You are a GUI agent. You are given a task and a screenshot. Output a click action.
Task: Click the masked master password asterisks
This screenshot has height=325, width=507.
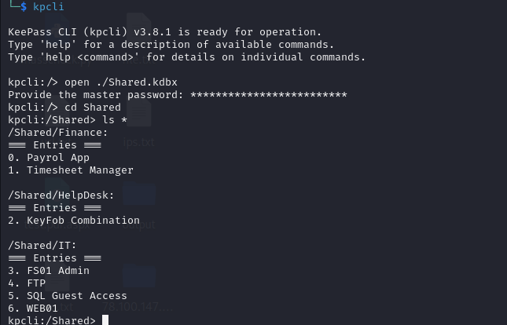pos(269,95)
